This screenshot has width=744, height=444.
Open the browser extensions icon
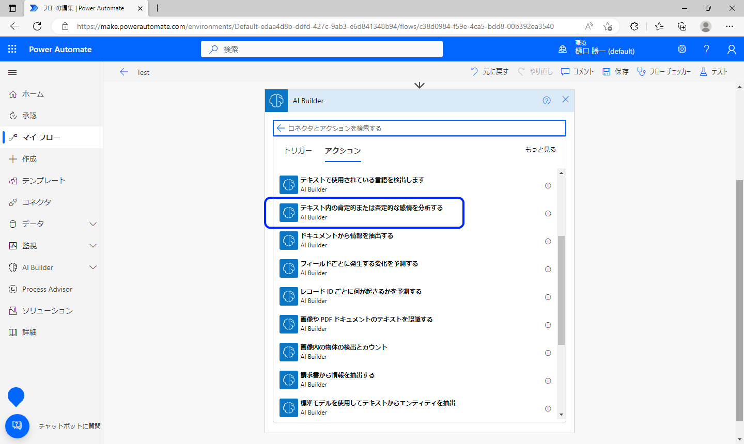[x=634, y=26]
